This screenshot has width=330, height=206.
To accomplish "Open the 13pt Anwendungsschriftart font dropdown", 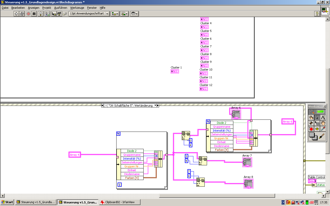I will (89, 14).
